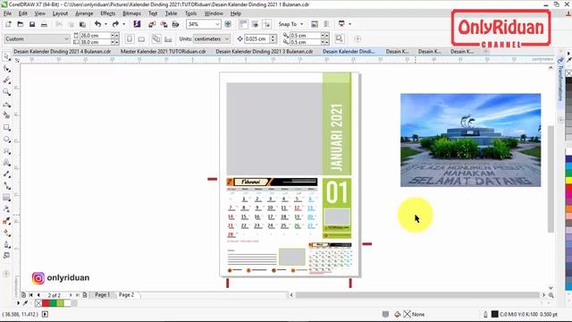Toggle Current Page layout button

coord(168,38)
